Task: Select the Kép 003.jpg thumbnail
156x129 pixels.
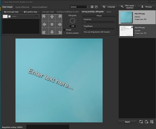Action: [x=126, y=17]
